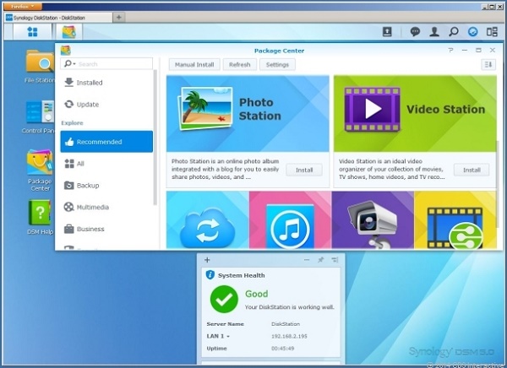The width and height of the screenshot is (507, 368).
Task: Click the Photo Station banner title
Action: (260, 109)
